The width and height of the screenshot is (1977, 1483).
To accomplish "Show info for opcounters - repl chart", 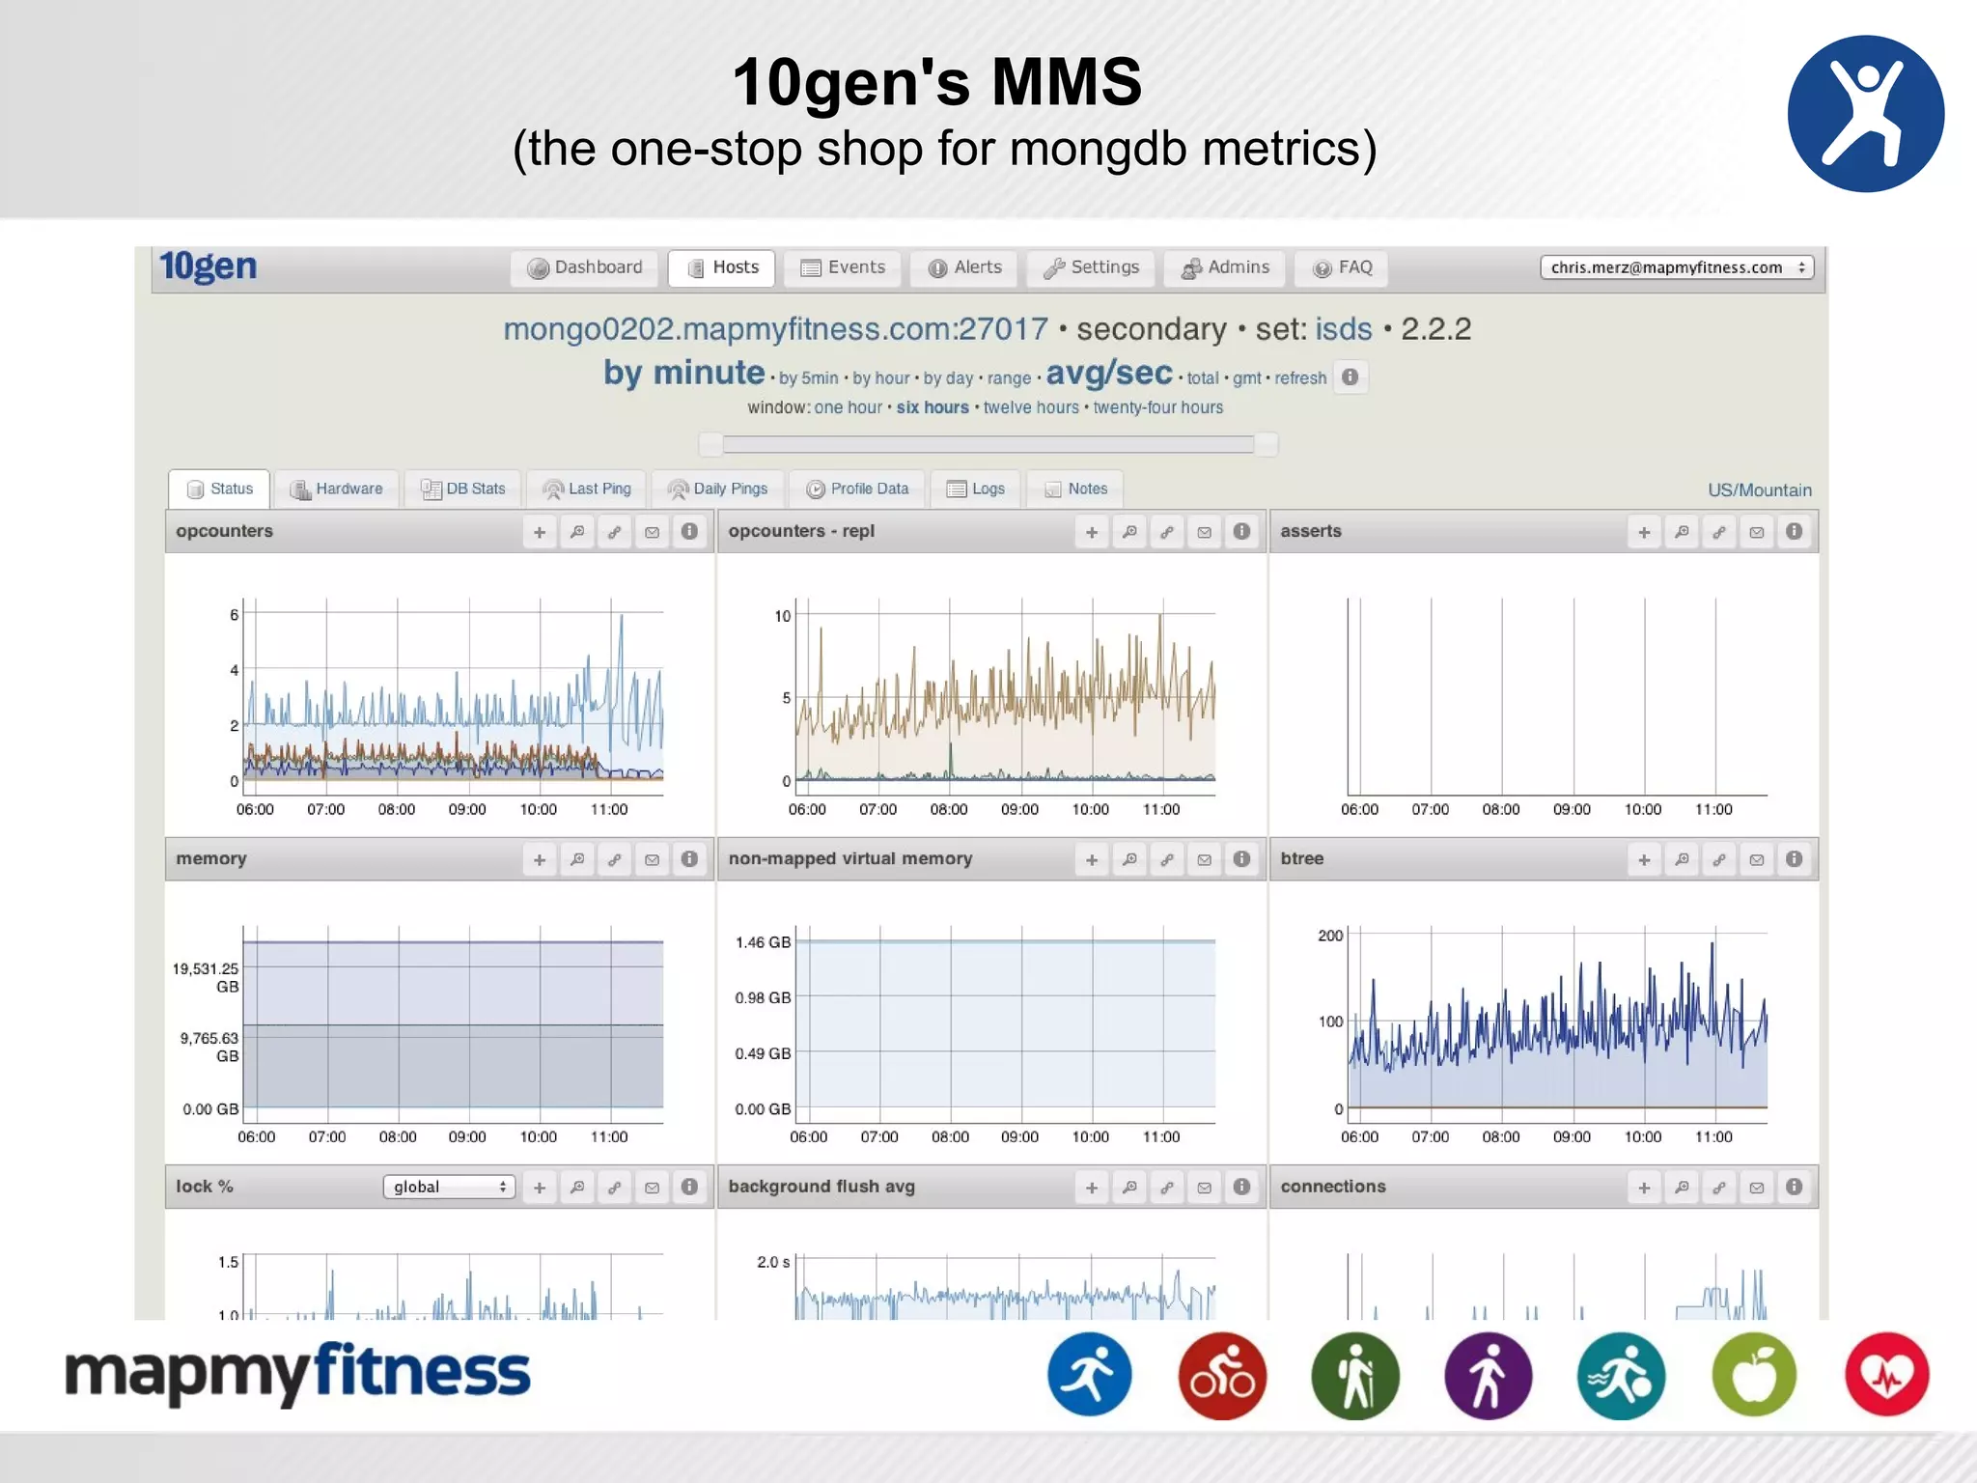I will click(x=1241, y=532).
